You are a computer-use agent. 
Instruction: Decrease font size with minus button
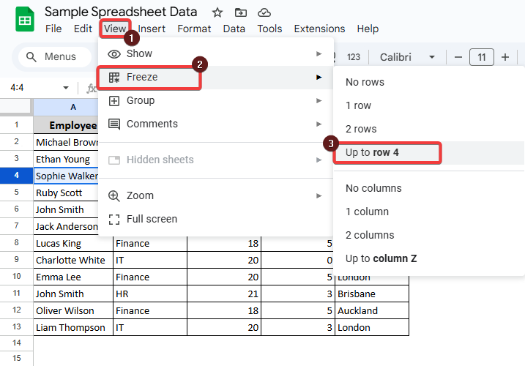point(458,57)
